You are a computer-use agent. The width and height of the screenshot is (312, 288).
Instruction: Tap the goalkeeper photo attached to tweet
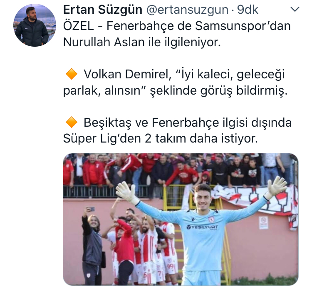181,219
